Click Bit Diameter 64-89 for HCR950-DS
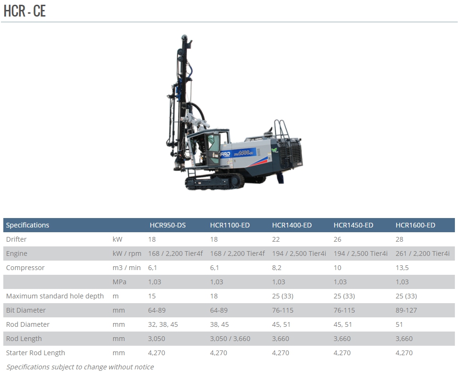The width and height of the screenshot is (462, 376). pyautogui.click(x=157, y=310)
